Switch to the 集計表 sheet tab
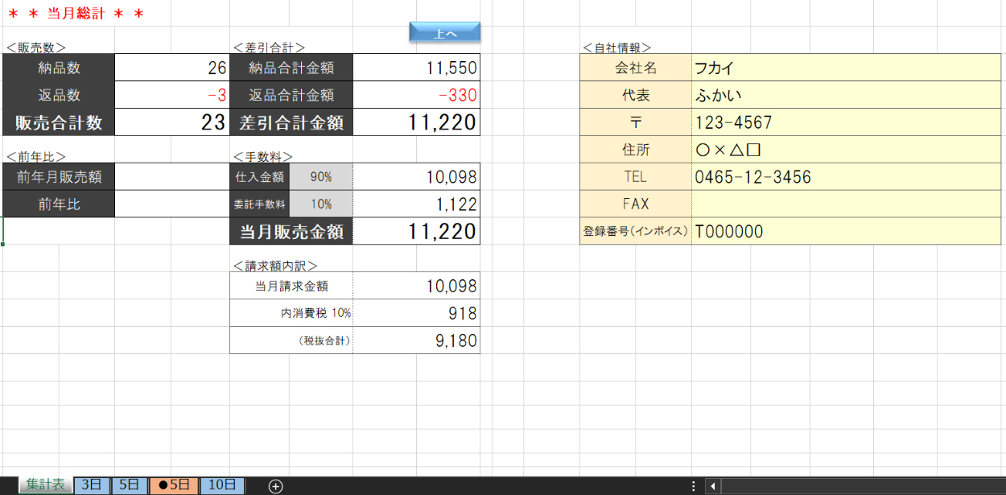Screen dimensions: 1006x495 point(44,485)
